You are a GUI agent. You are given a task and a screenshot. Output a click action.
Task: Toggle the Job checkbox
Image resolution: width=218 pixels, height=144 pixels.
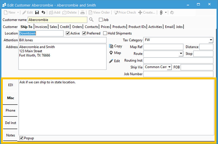coord(101,20)
